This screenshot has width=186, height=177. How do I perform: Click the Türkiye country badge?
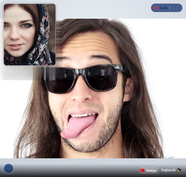(x=149, y=170)
